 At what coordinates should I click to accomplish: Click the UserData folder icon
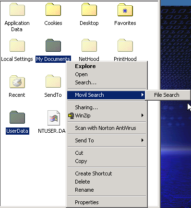coord(17,117)
